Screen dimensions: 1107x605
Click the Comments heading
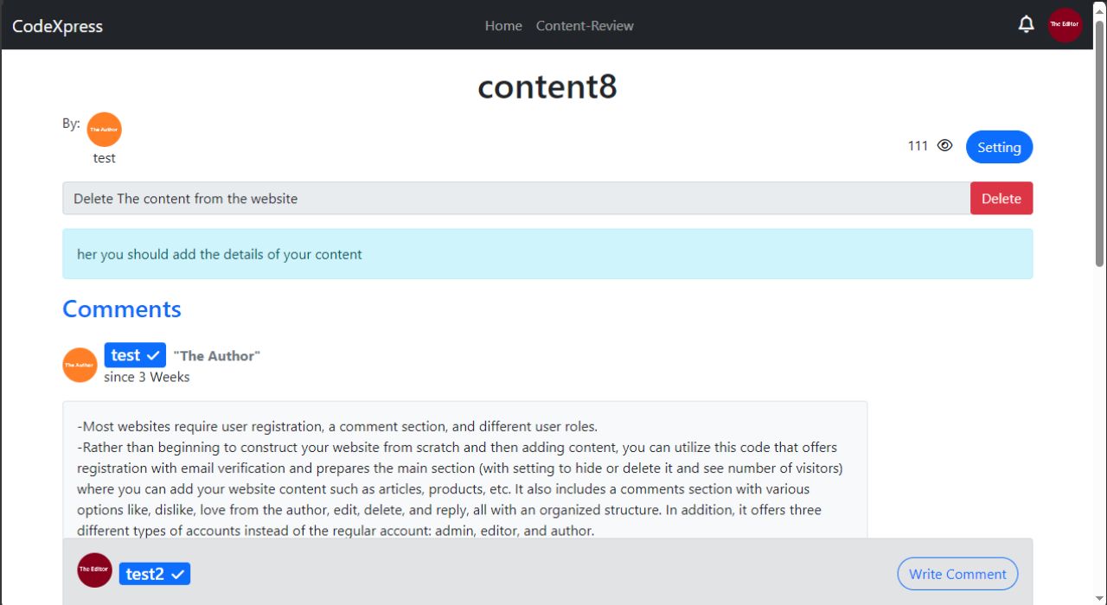coord(122,309)
